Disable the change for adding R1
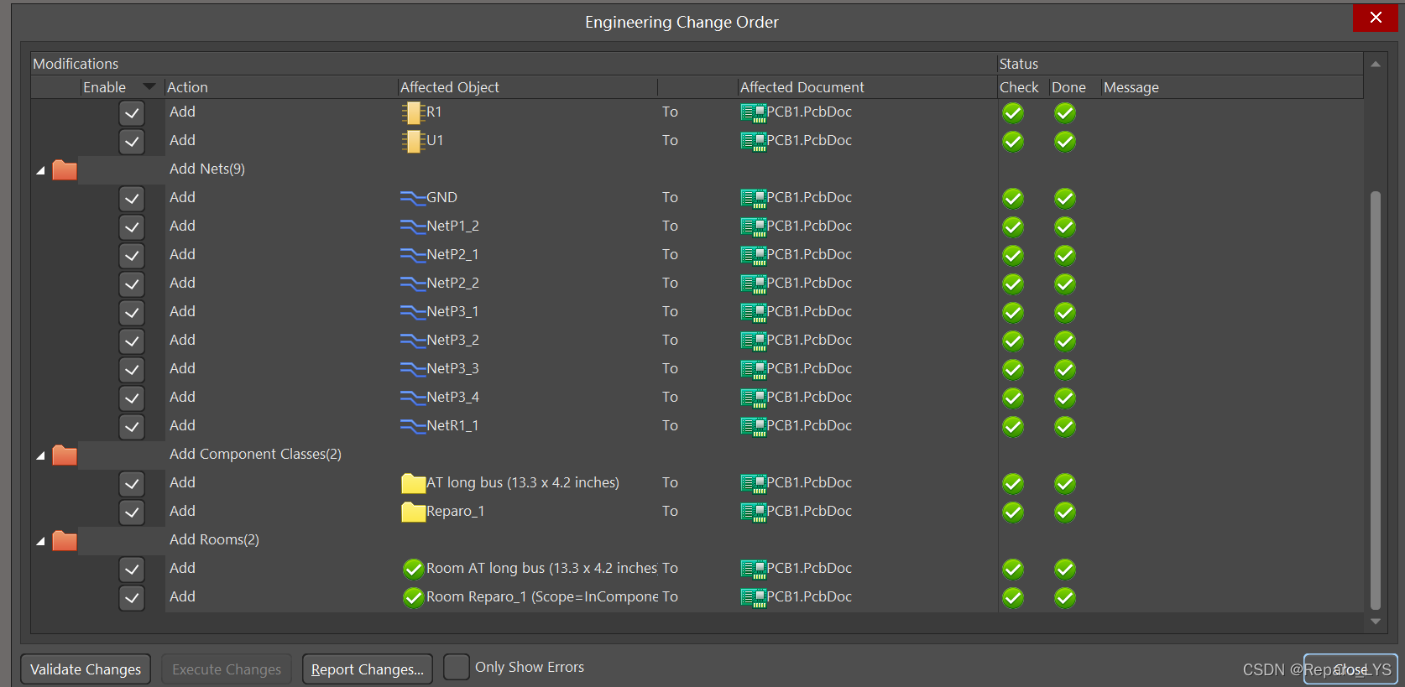1405x687 pixels. click(132, 112)
